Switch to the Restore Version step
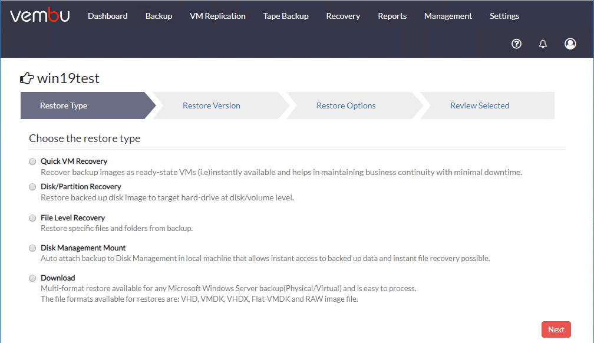Screen dimensions: 594x343 pyautogui.click(x=211, y=105)
